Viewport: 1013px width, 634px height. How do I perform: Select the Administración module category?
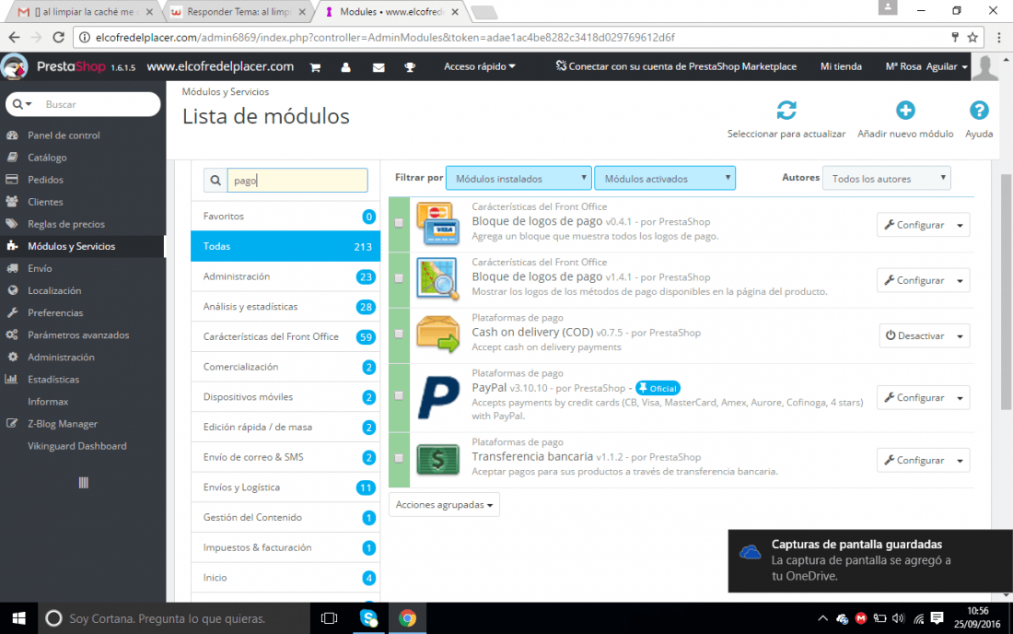(x=285, y=276)
